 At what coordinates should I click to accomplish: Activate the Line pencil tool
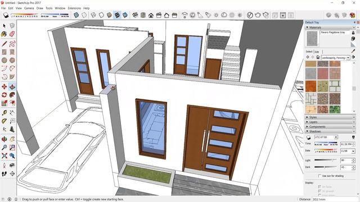tap(4, 44)
